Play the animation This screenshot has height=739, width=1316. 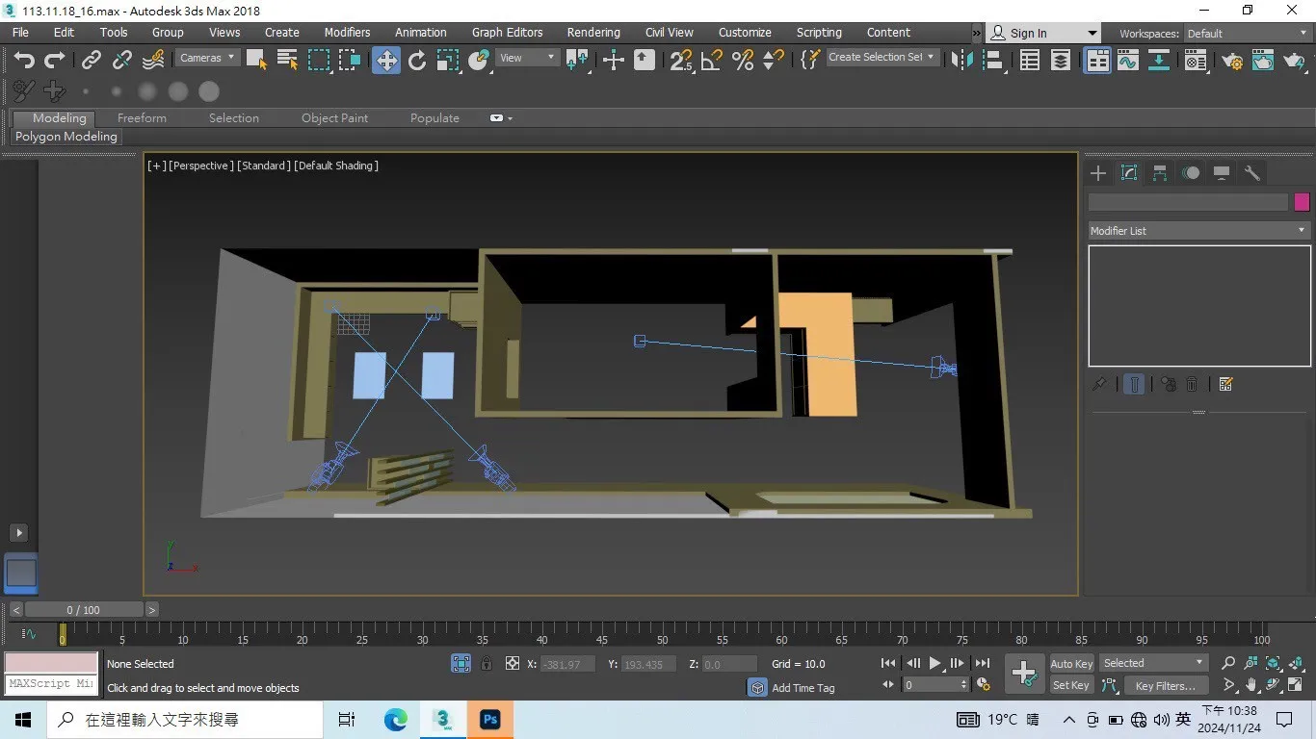(934, 663)
